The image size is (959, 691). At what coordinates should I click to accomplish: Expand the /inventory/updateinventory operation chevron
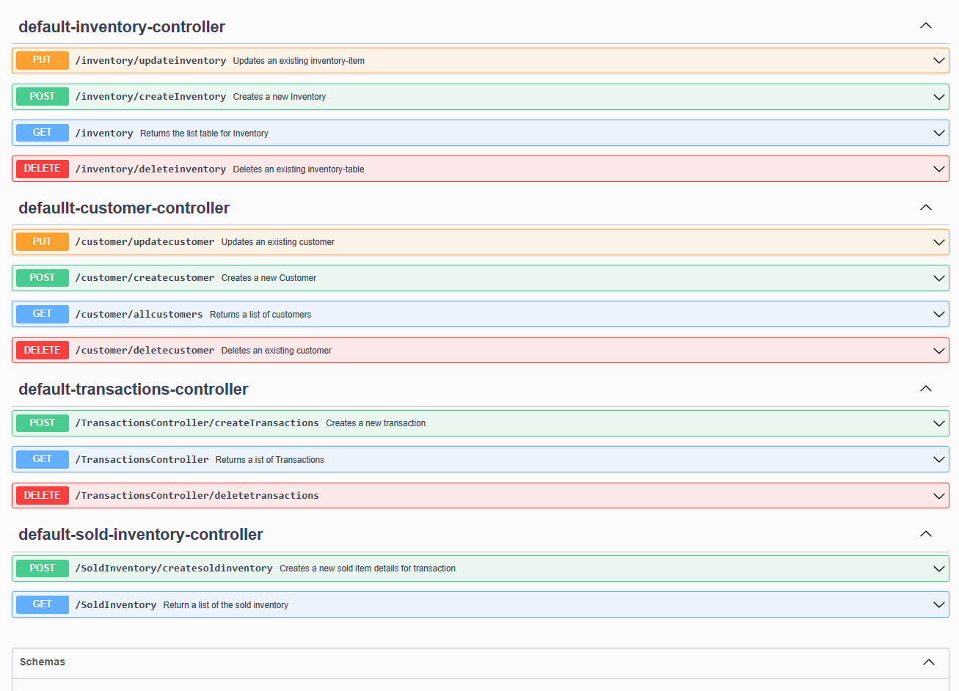click(939, 60)
